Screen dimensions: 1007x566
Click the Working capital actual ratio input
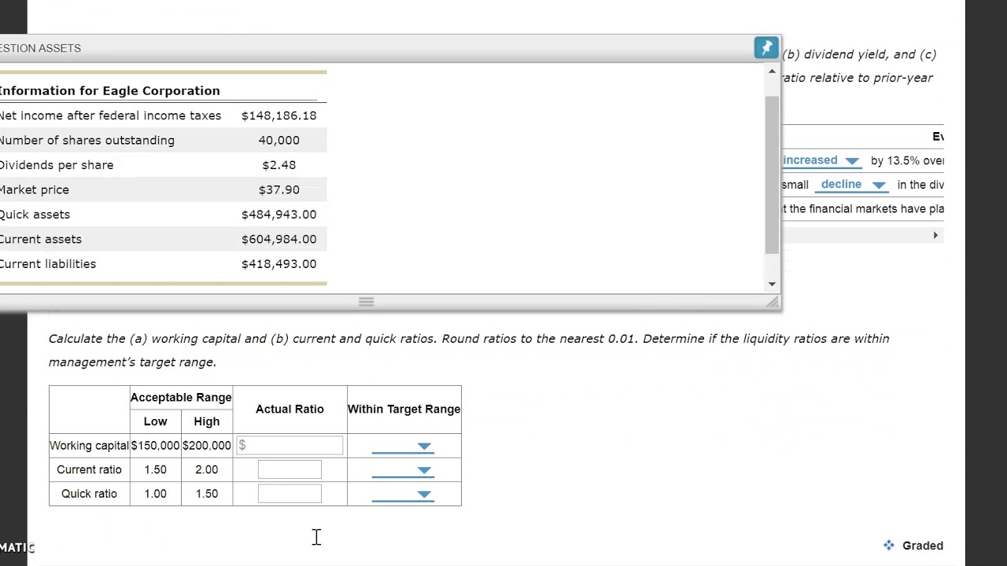290,446
